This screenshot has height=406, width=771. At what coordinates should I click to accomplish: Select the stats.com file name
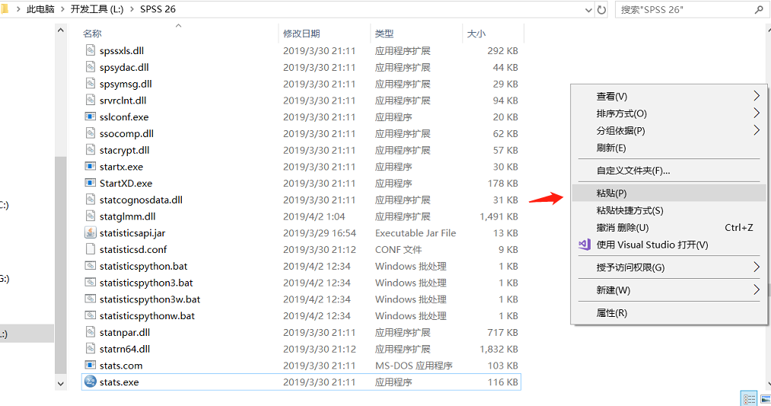[x=121, y=366]
